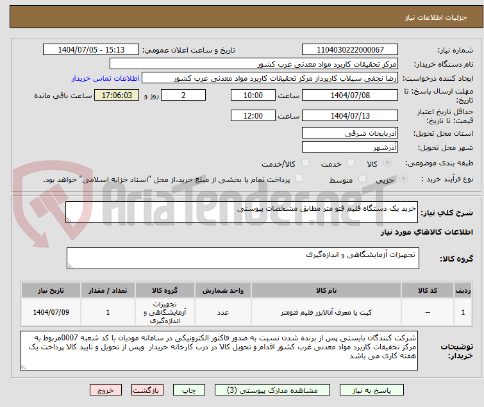Open مشاهده مدارک پیوستی (3) attachments
Screen dimensions: 484x407
[x=272, y=390]
